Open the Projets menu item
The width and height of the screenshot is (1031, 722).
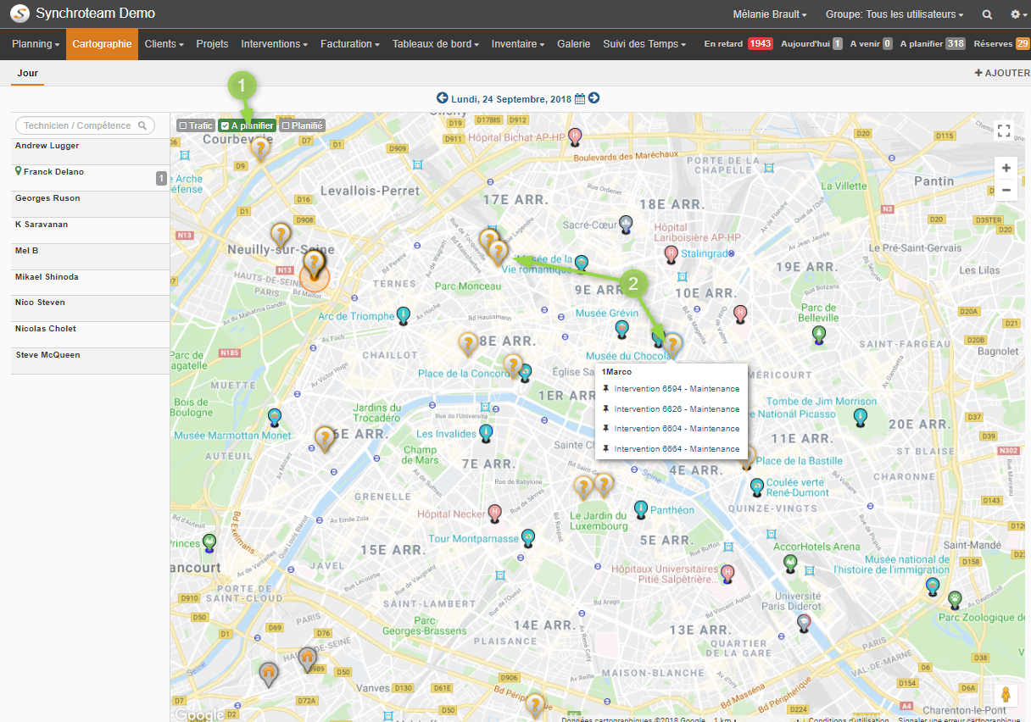[x=213, y=44]
